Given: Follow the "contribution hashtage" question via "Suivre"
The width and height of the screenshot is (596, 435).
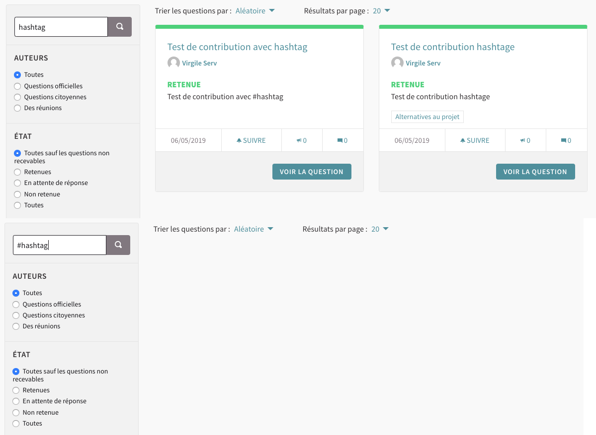Looking at the screenshot, I should [475, 140].
